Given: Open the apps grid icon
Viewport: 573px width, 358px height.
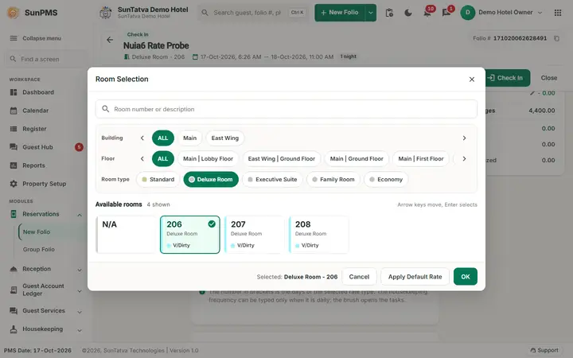Looking at the screenshot, I should click(558, 13).
